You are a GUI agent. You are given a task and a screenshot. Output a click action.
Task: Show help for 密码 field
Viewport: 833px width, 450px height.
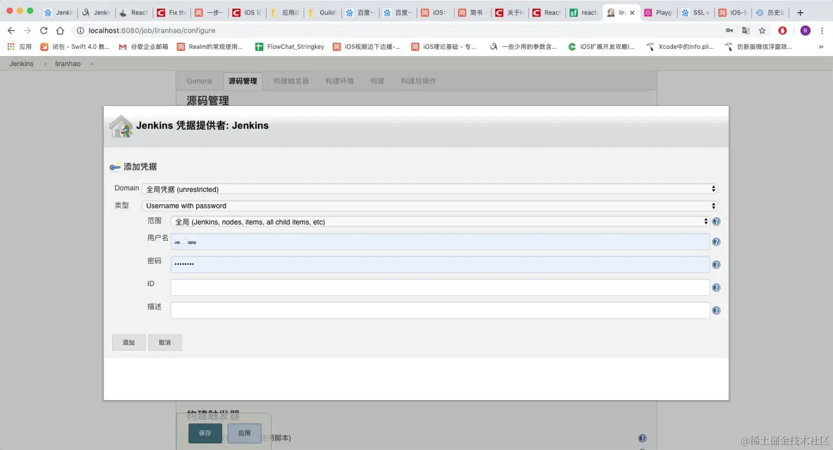(716, 265)
